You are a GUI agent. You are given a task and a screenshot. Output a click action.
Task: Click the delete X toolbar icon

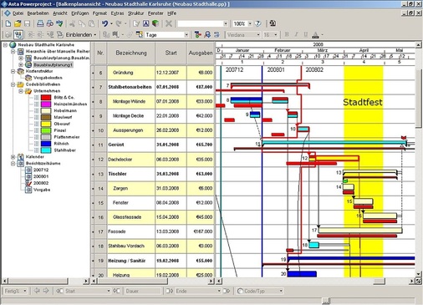169,23
